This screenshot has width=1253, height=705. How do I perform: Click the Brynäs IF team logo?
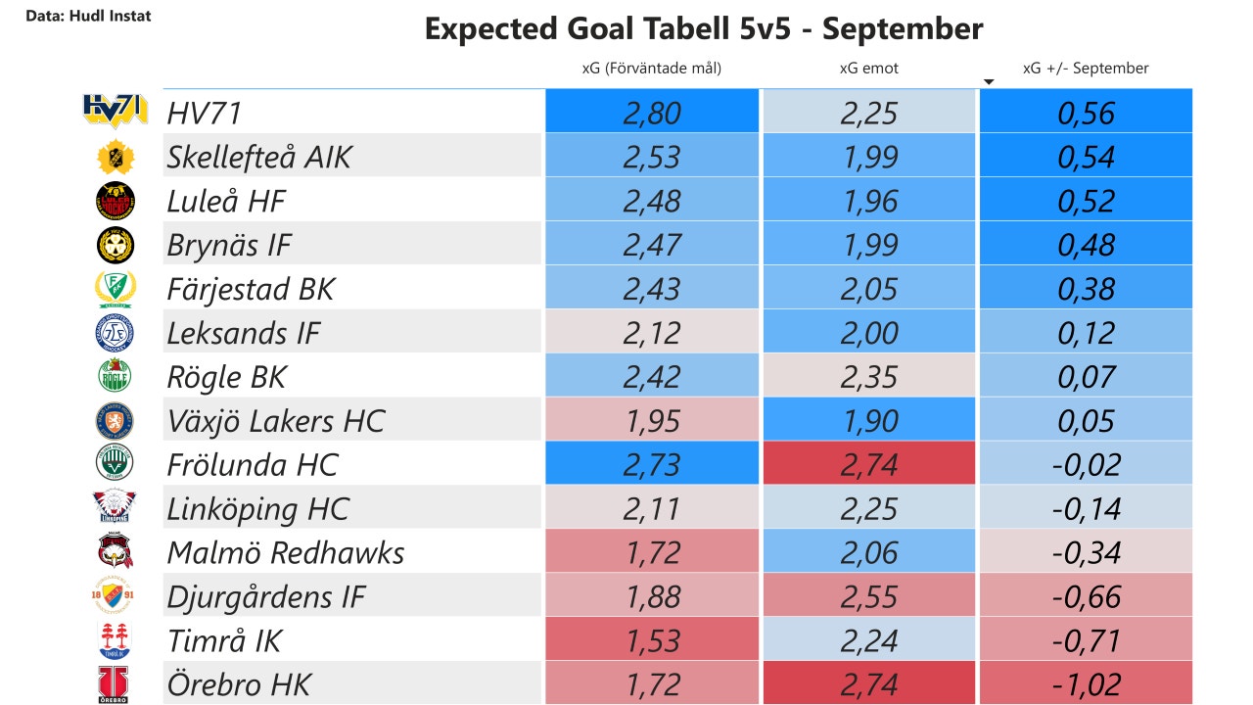(x=116, y=245)
